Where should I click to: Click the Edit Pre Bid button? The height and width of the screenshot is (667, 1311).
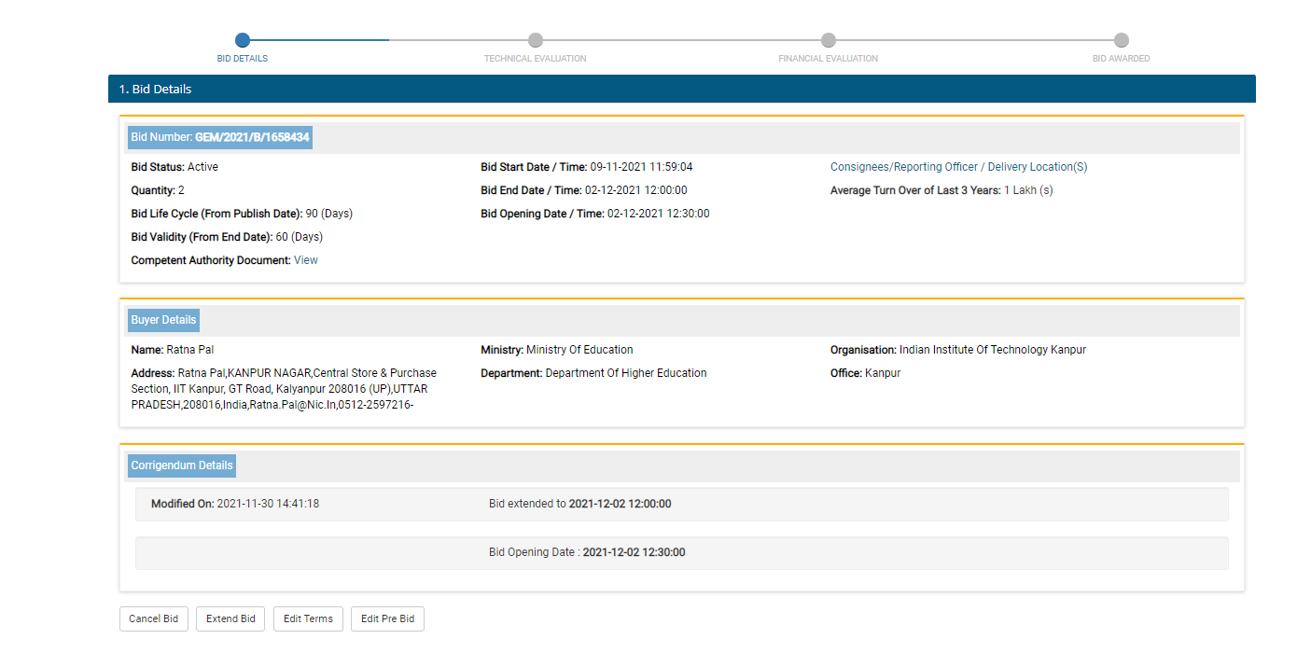click(x=387, y=619)
